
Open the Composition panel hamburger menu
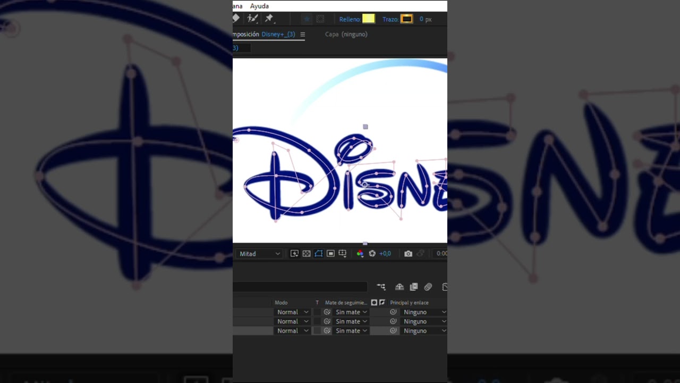(302, 35)
